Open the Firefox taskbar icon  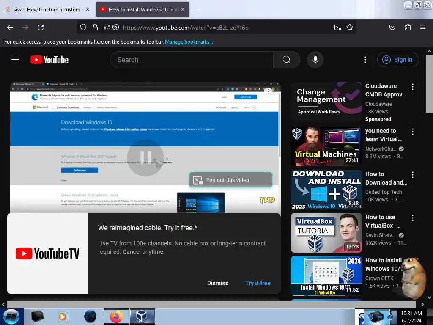(x=116, y=317)
